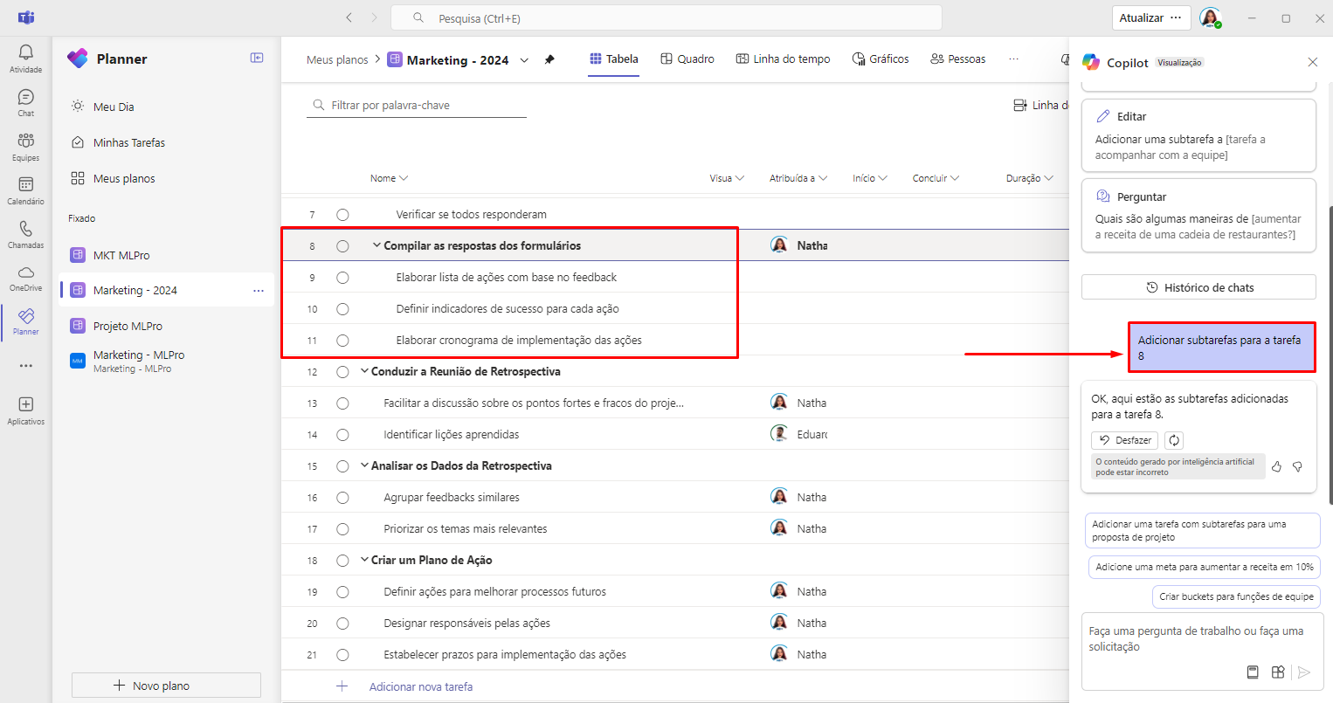Choose Criar buckets para funções de equipe suggestion

click(1236, 596)
